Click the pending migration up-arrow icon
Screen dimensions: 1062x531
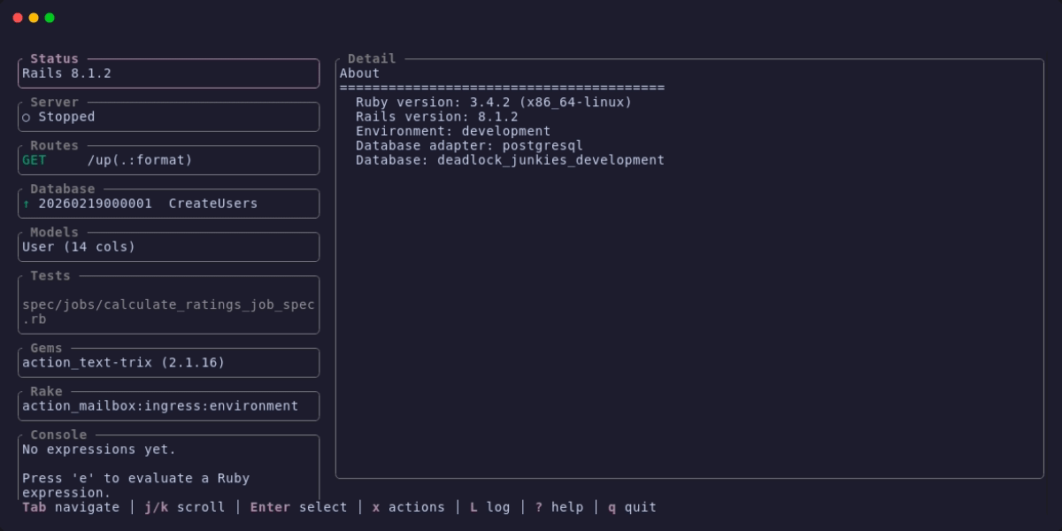[x=27, y=204]
